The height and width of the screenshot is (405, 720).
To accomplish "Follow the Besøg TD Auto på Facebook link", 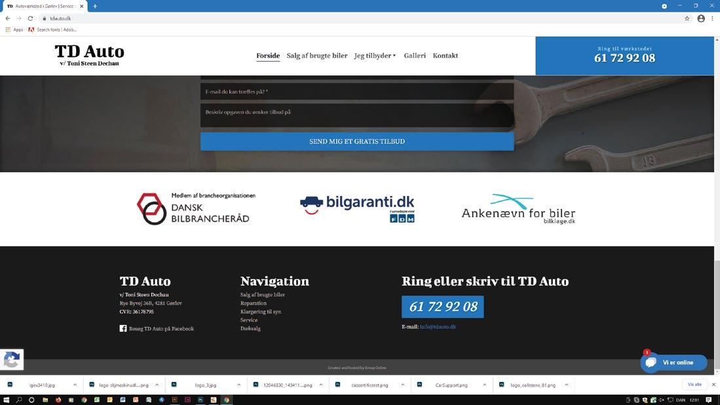I will 161,329.
